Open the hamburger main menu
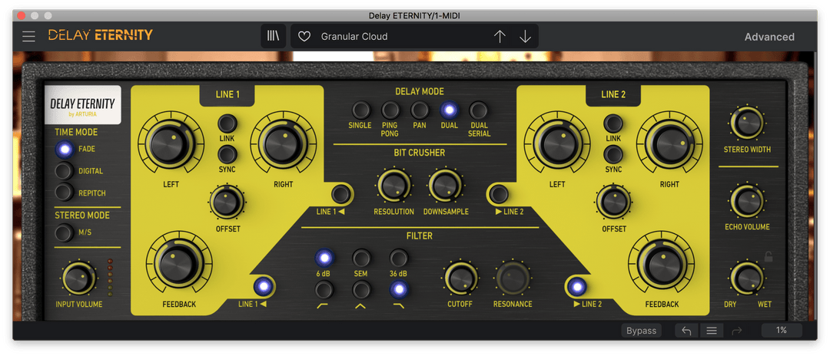The width and height of the screenshot is (830, 356). click(28, 37)
